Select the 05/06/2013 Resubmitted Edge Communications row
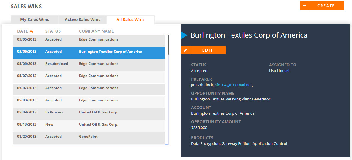The height and width of the screenshot is (160, 352). coord(89,65)
